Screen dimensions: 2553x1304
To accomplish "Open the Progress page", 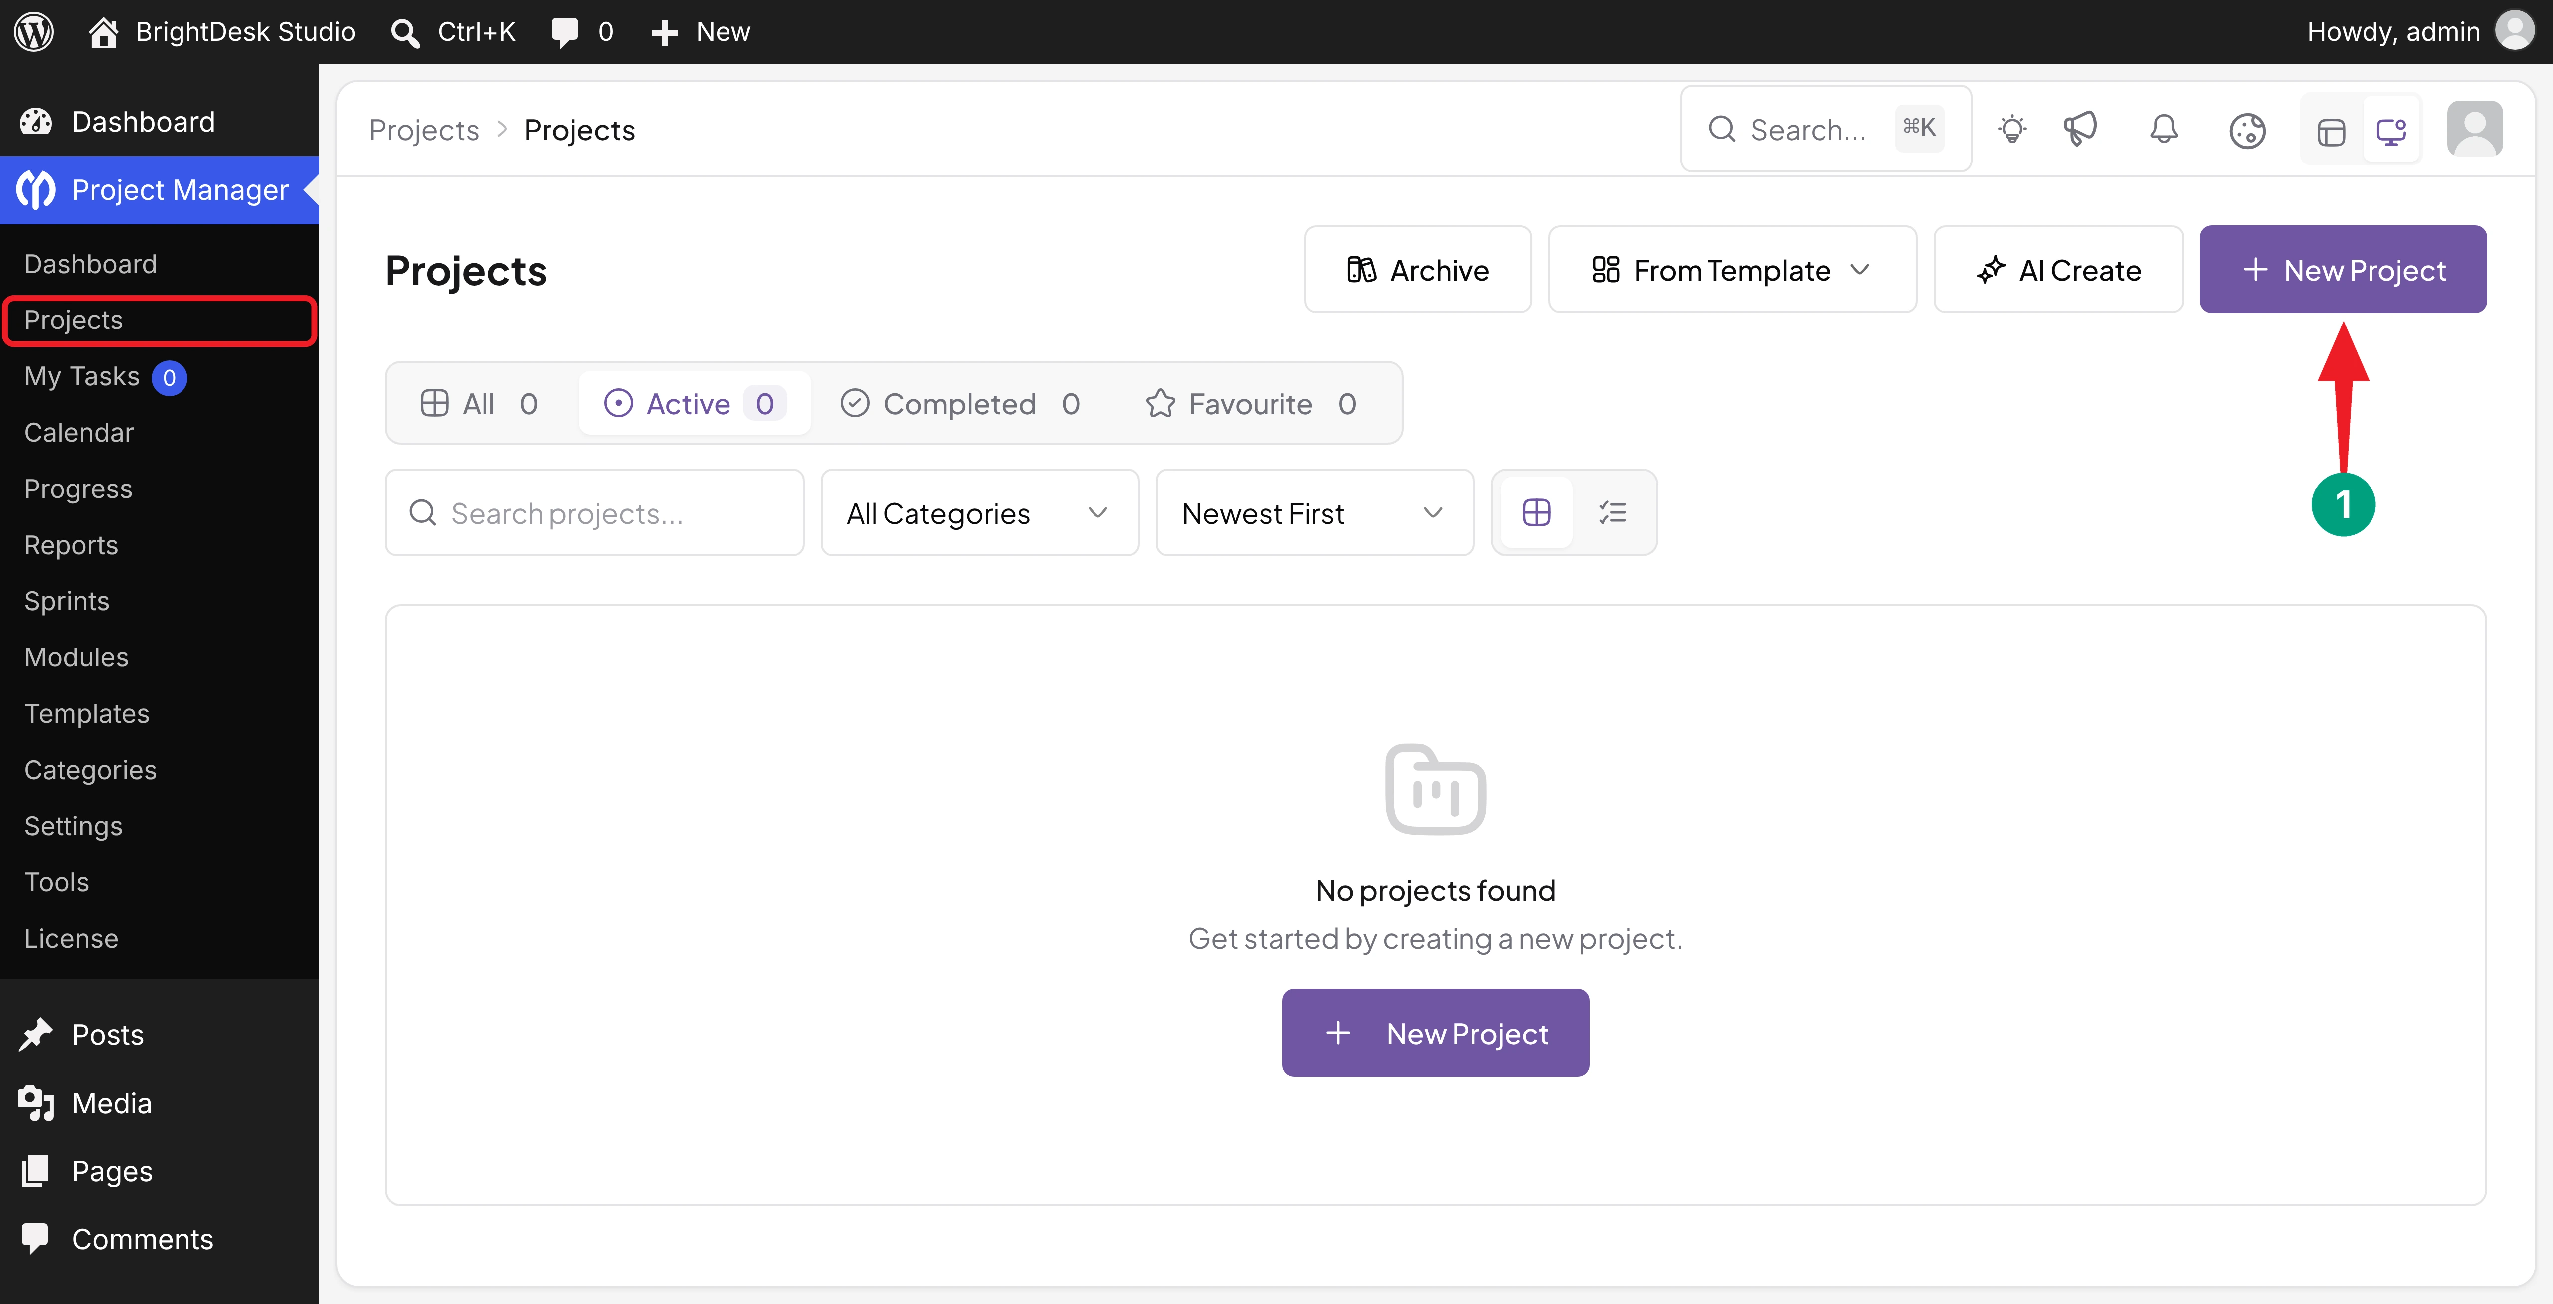I will (77, 489).
